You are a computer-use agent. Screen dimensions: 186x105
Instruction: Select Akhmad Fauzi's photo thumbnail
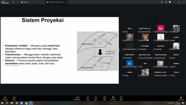coord(145,72)
